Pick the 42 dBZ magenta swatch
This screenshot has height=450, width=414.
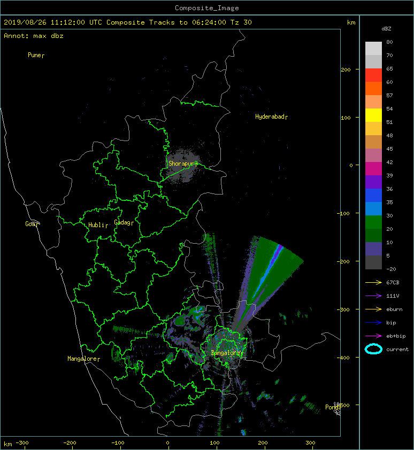pos(373,169)
